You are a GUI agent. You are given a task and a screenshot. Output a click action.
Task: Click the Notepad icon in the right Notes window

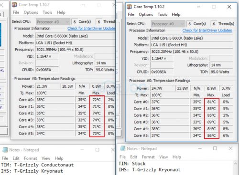[123, 148]
